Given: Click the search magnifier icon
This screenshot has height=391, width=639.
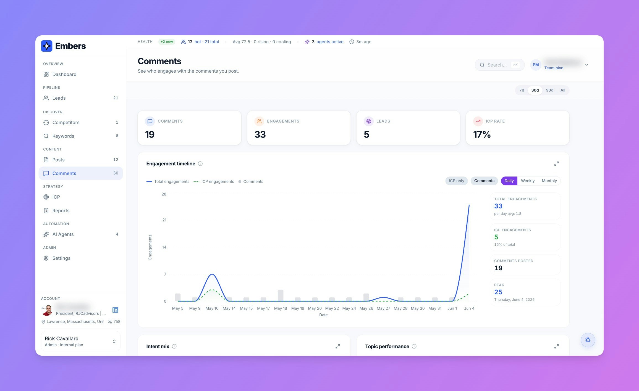Looking at the screenshot, I should [482, 65].
